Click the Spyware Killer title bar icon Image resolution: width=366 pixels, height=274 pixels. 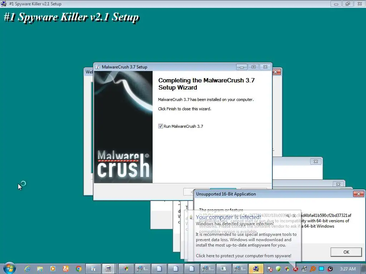pyautogui.click(x=4, y=4)
